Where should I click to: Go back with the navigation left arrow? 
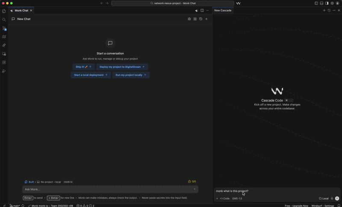click(102, 3)
